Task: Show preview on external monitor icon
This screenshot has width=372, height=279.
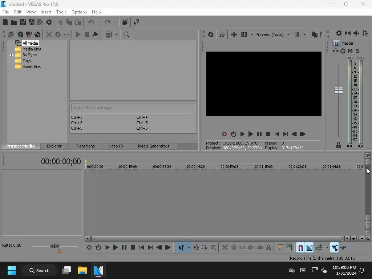Action: 222,35
